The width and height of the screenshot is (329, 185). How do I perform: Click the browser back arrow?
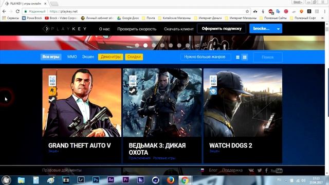(x=4, y=11)
